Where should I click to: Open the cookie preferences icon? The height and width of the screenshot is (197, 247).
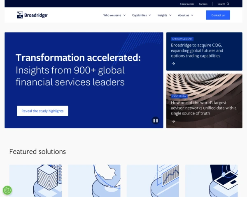tap(7, 190)
